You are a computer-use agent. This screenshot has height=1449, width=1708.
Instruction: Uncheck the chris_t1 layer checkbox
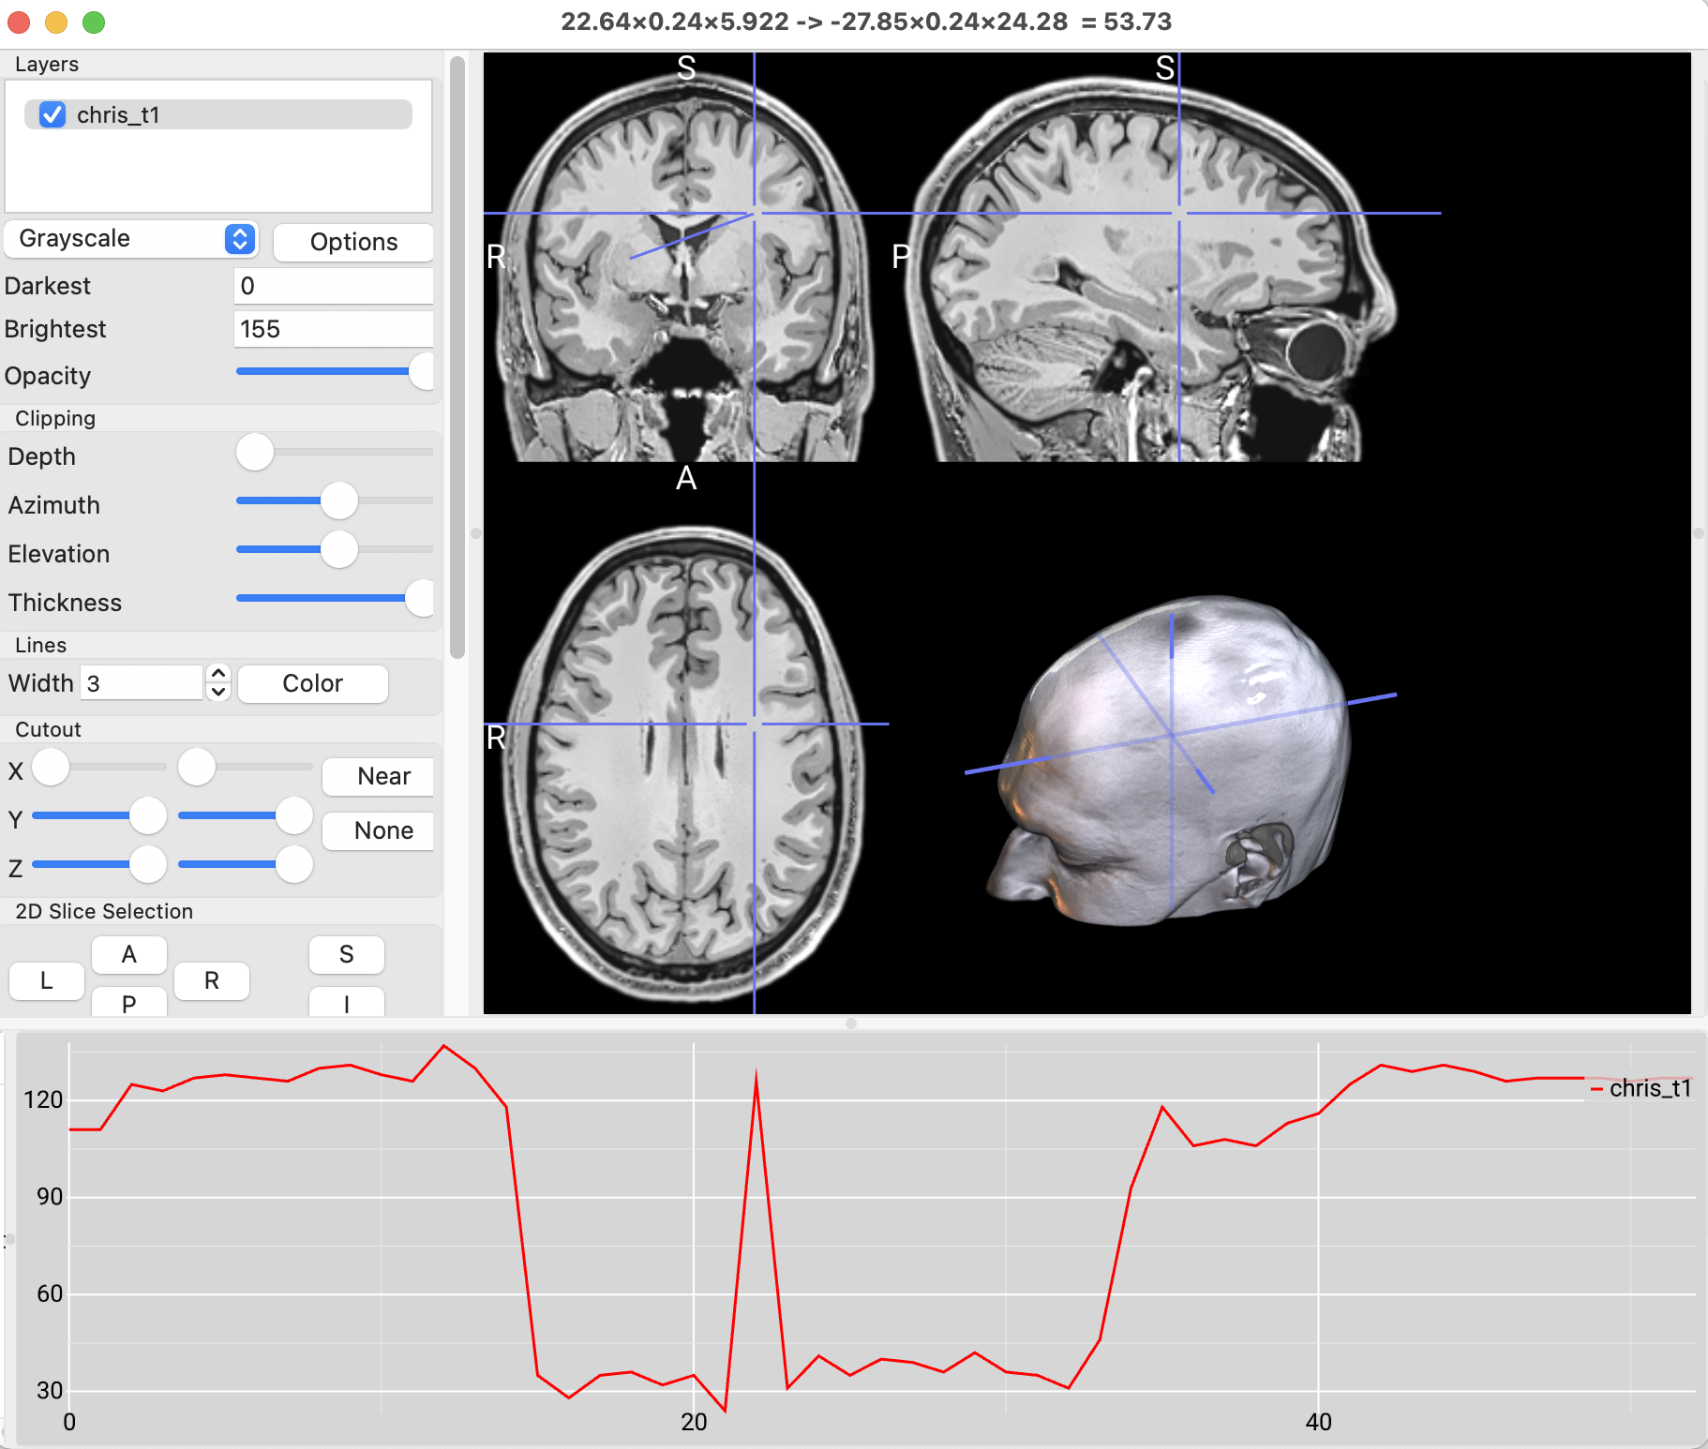coord(52,114)
